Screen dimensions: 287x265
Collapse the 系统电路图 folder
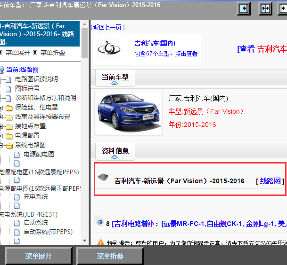point(1,146)
